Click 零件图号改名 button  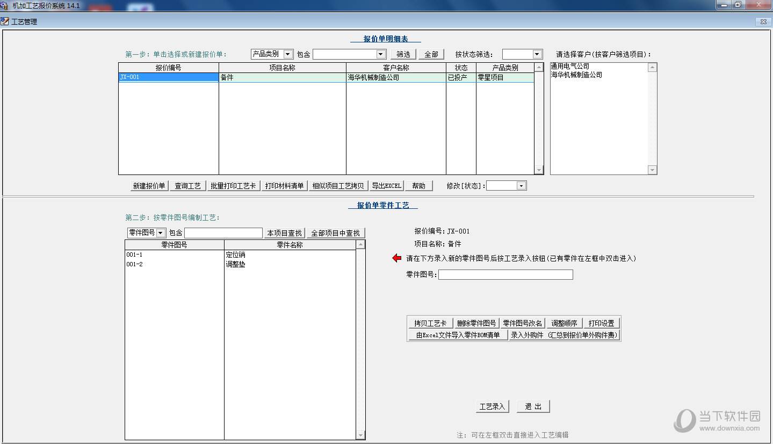point(522,323)
